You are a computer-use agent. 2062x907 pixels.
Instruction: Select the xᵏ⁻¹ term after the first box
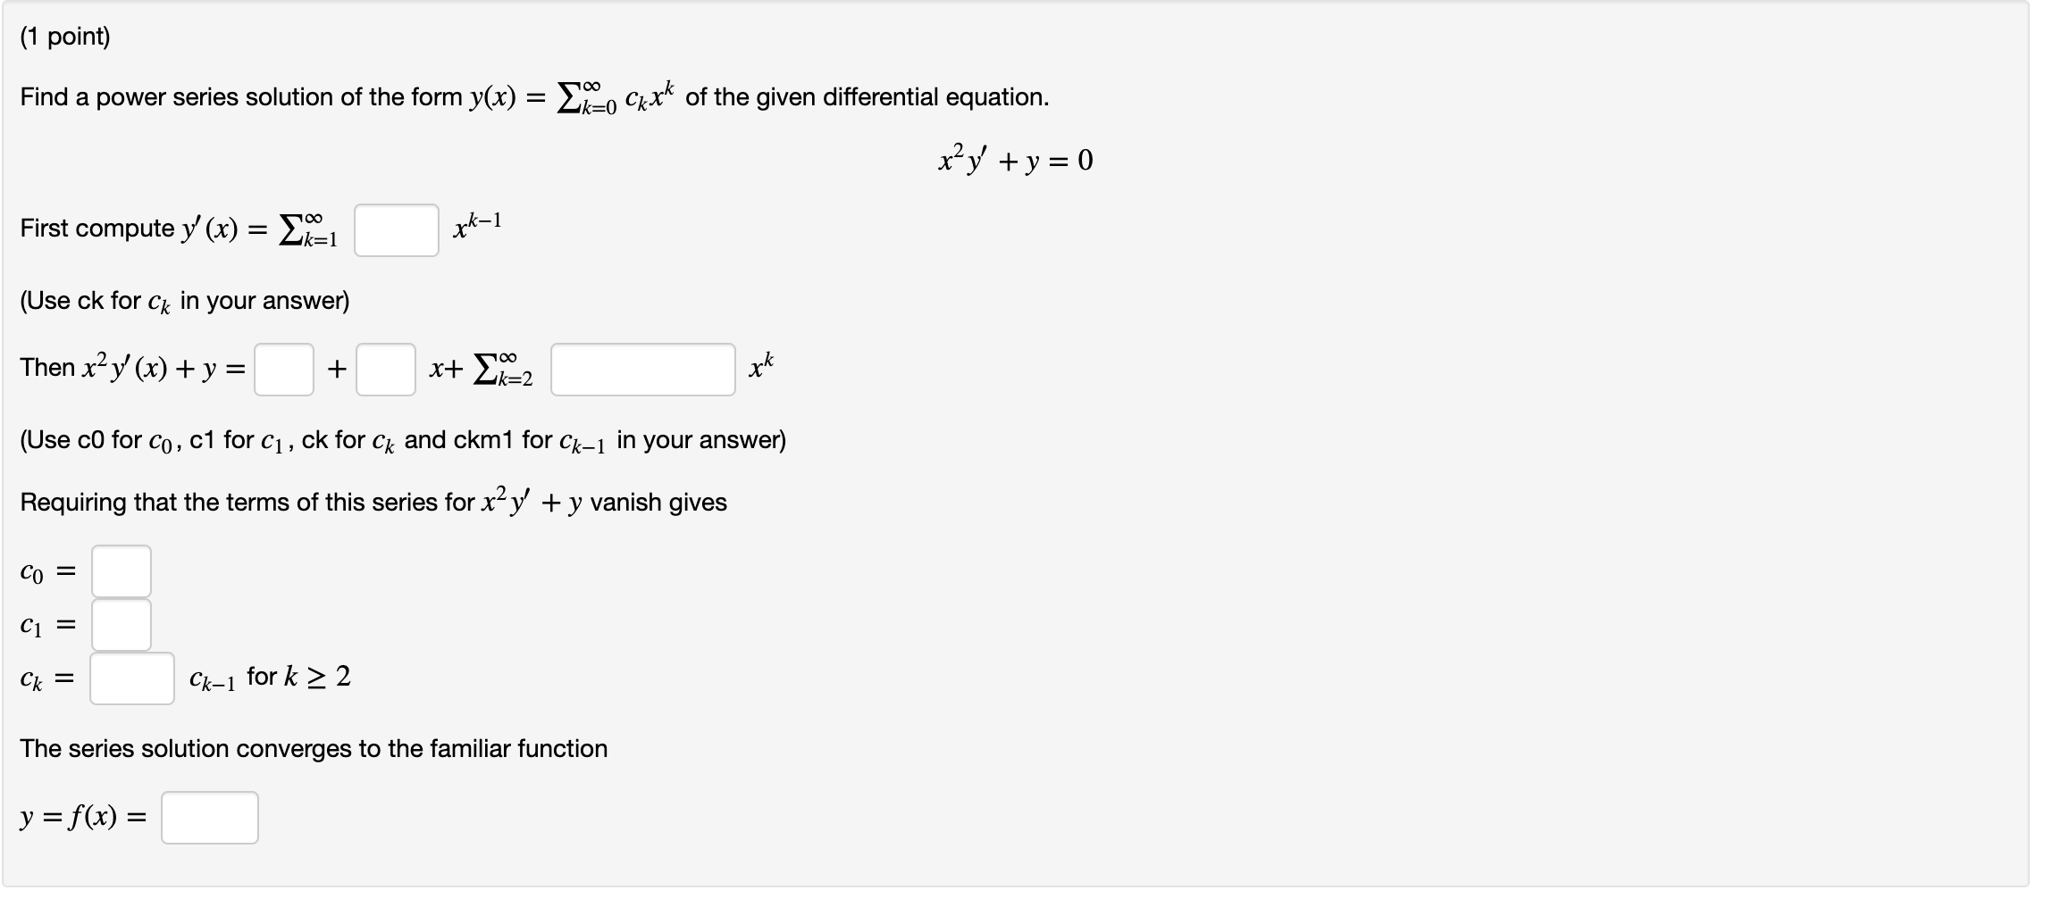point(478,223)
